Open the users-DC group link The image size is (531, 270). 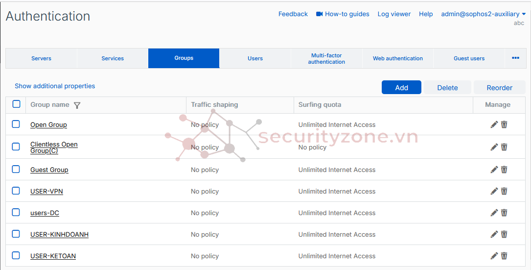45,213
